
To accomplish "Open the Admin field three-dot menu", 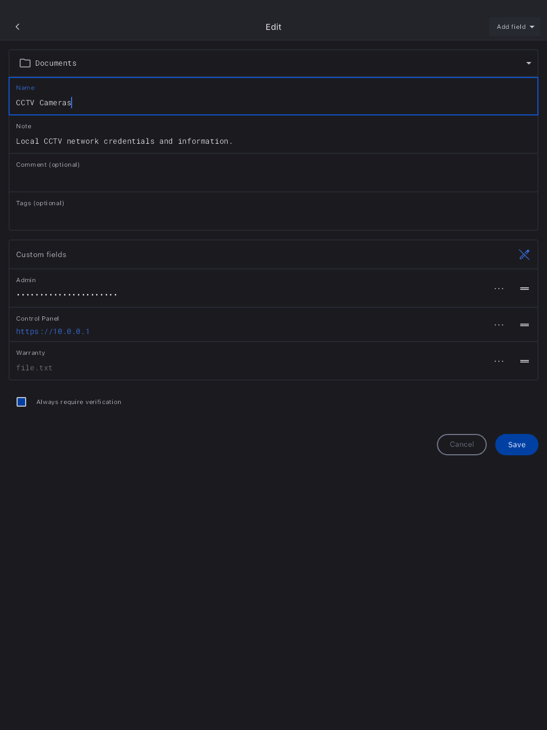I will tap(499, 289).
